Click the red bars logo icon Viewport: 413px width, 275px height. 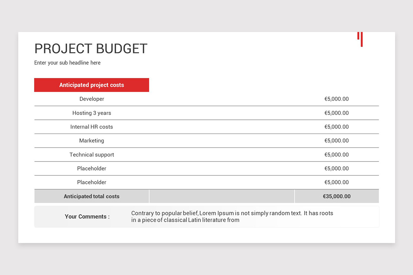pyautogui.click(x=360, y=39)
